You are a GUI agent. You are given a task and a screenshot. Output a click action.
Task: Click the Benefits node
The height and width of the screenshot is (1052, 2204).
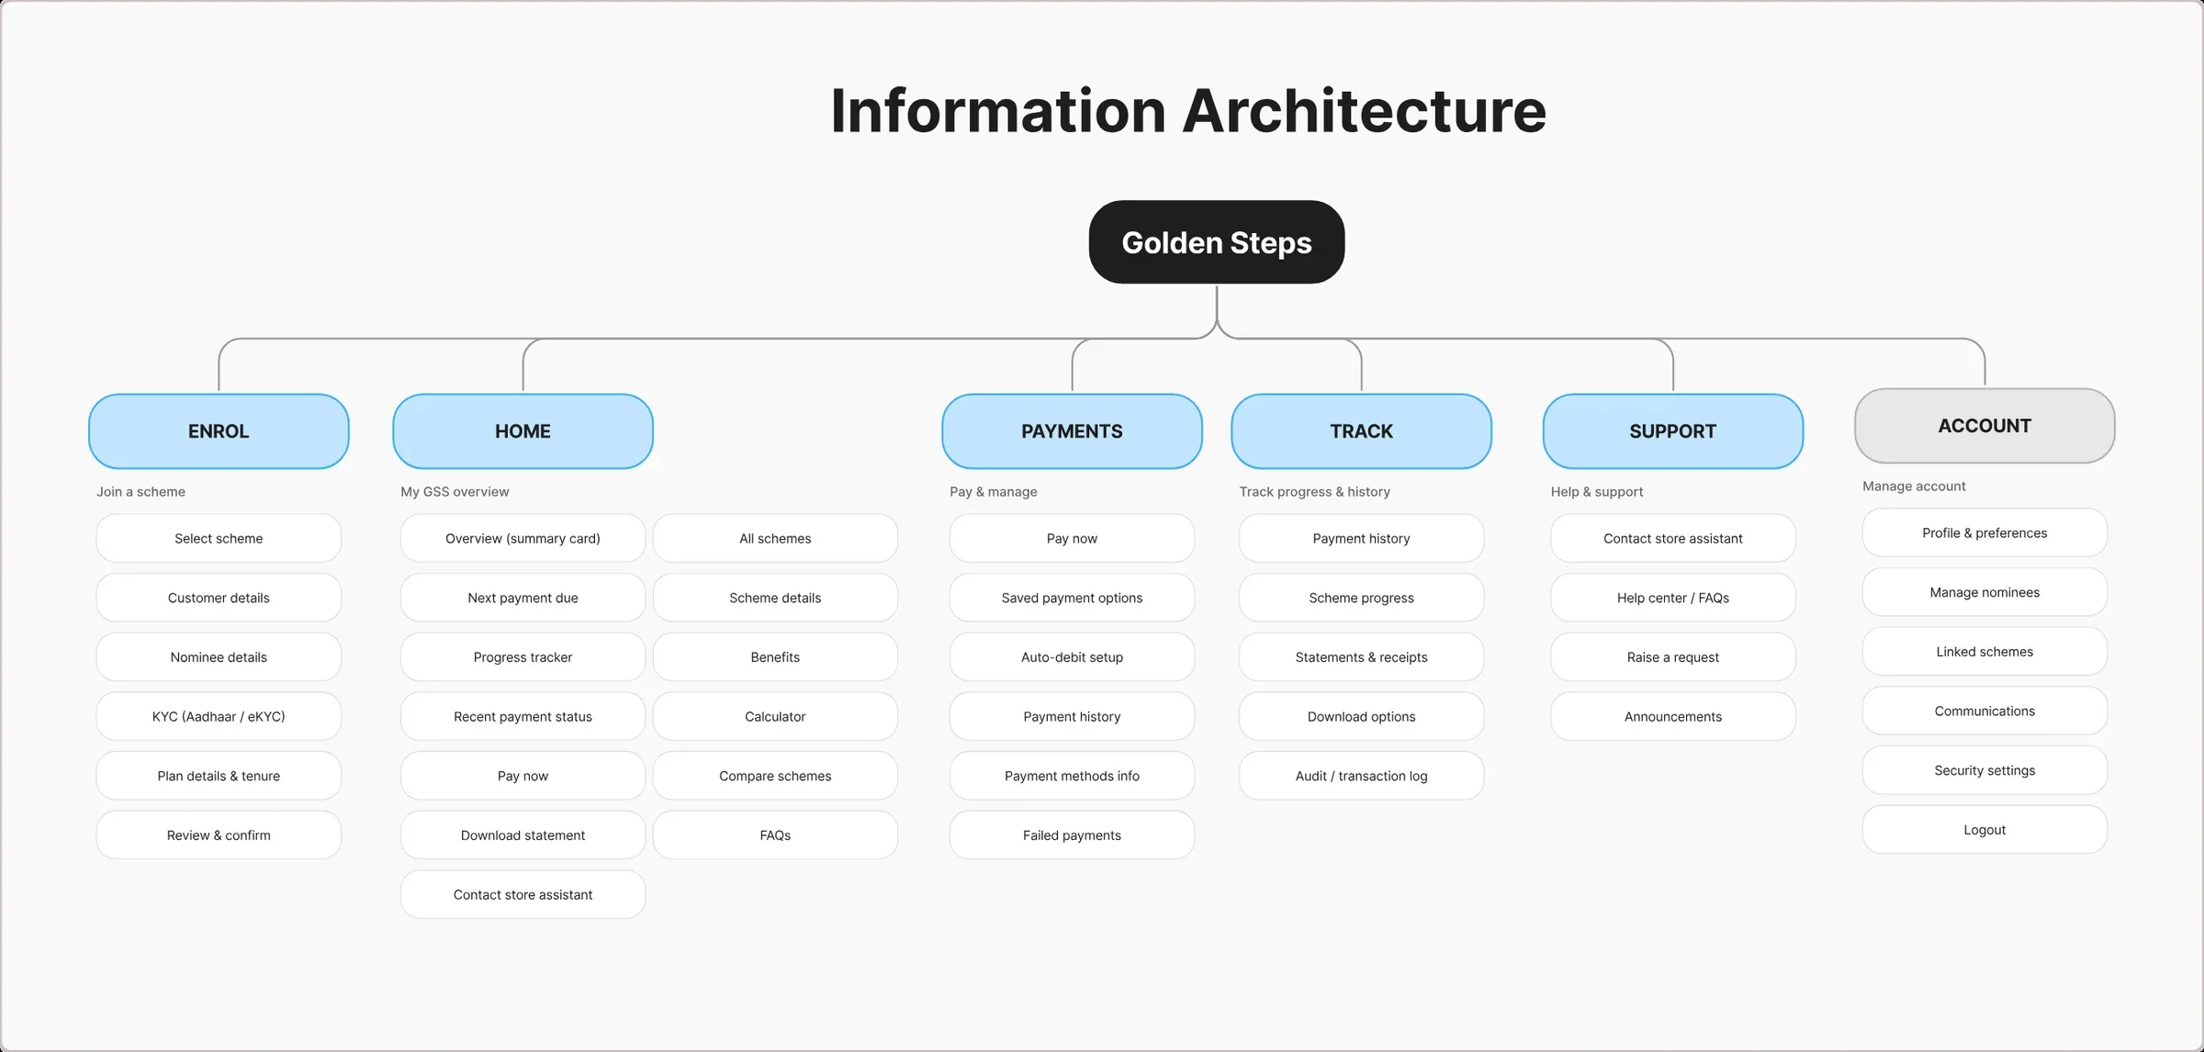tap(775, 657)
